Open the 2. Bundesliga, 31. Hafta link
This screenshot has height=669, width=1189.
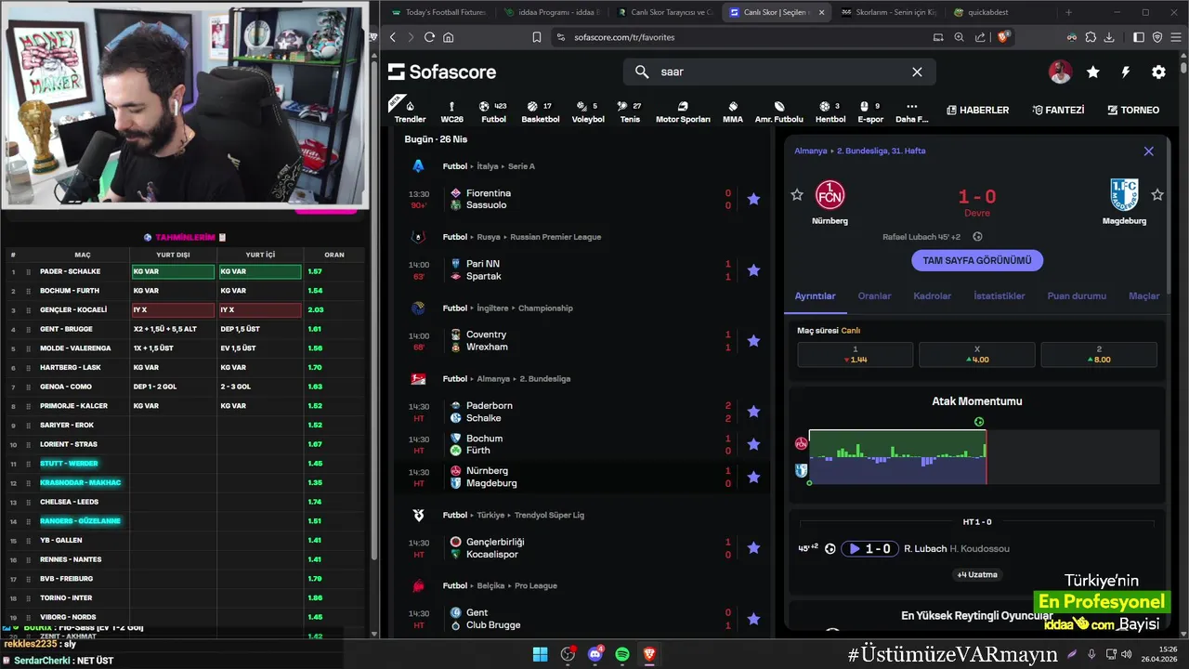[881, 151]
